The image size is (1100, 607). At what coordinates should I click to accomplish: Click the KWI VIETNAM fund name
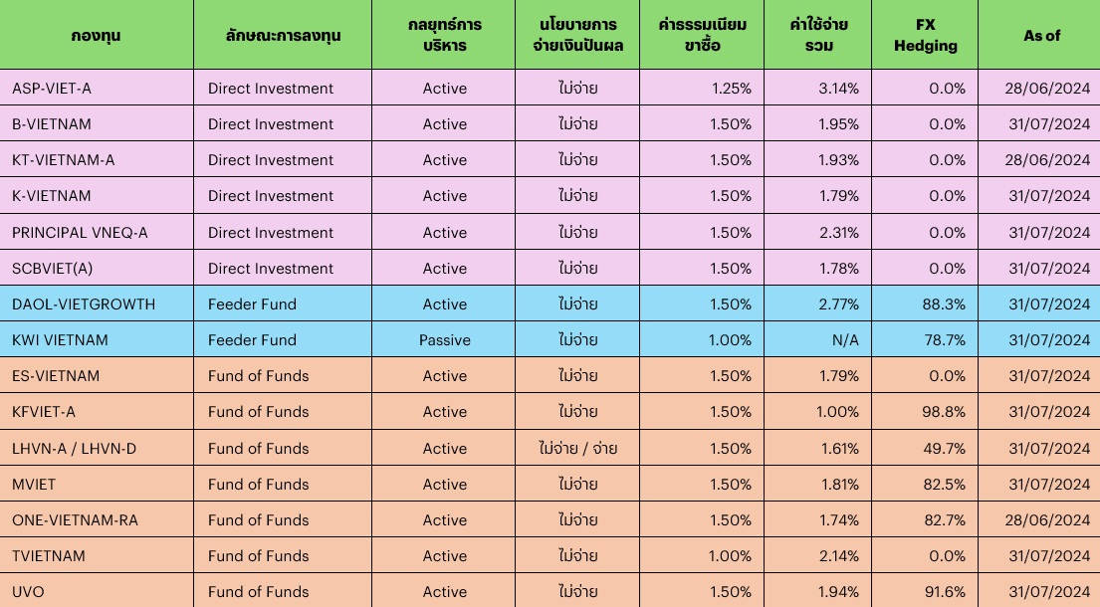pos(60,340)
